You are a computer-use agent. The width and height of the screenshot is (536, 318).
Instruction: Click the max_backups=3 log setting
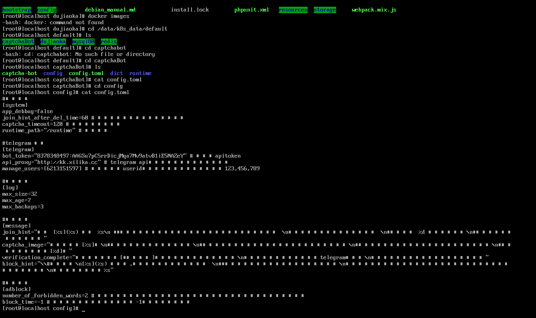pos(23,207)
